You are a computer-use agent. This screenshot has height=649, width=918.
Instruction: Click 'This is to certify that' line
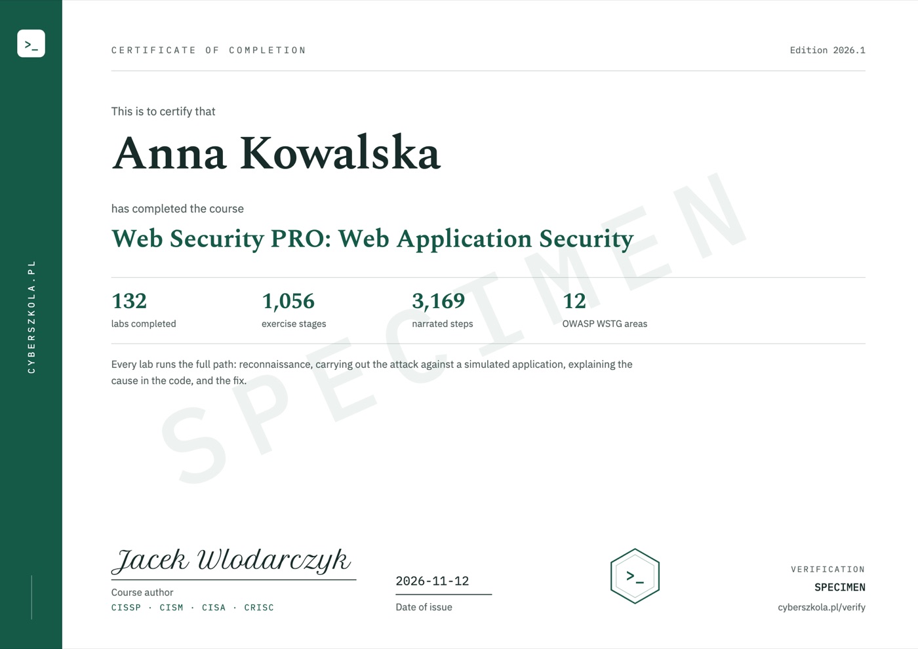pyautogui.click(x=163, y=111)
